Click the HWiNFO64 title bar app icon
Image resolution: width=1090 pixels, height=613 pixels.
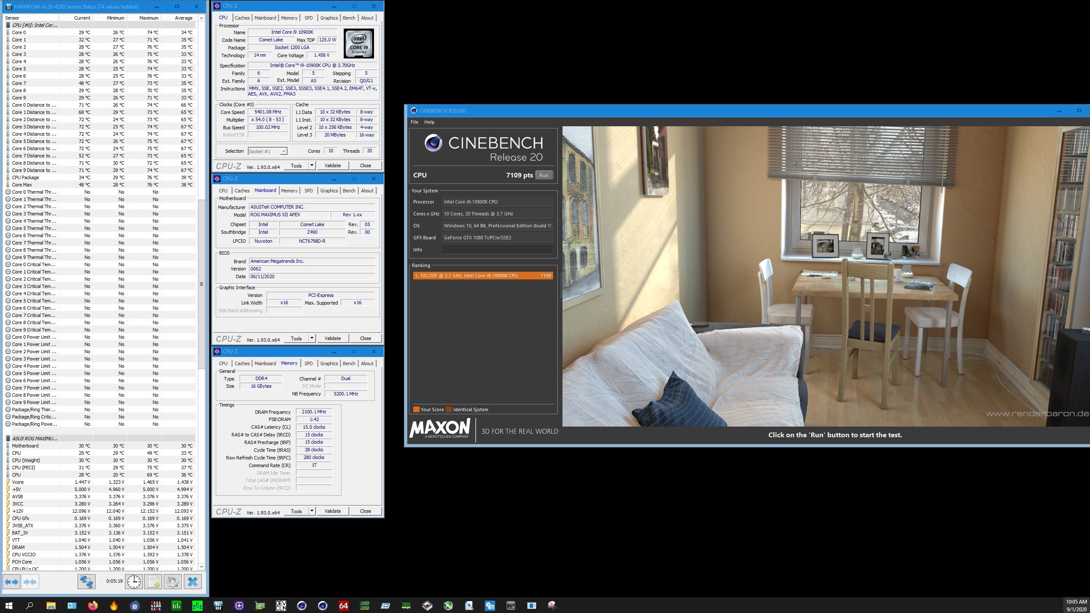click(x=9, y=6)
